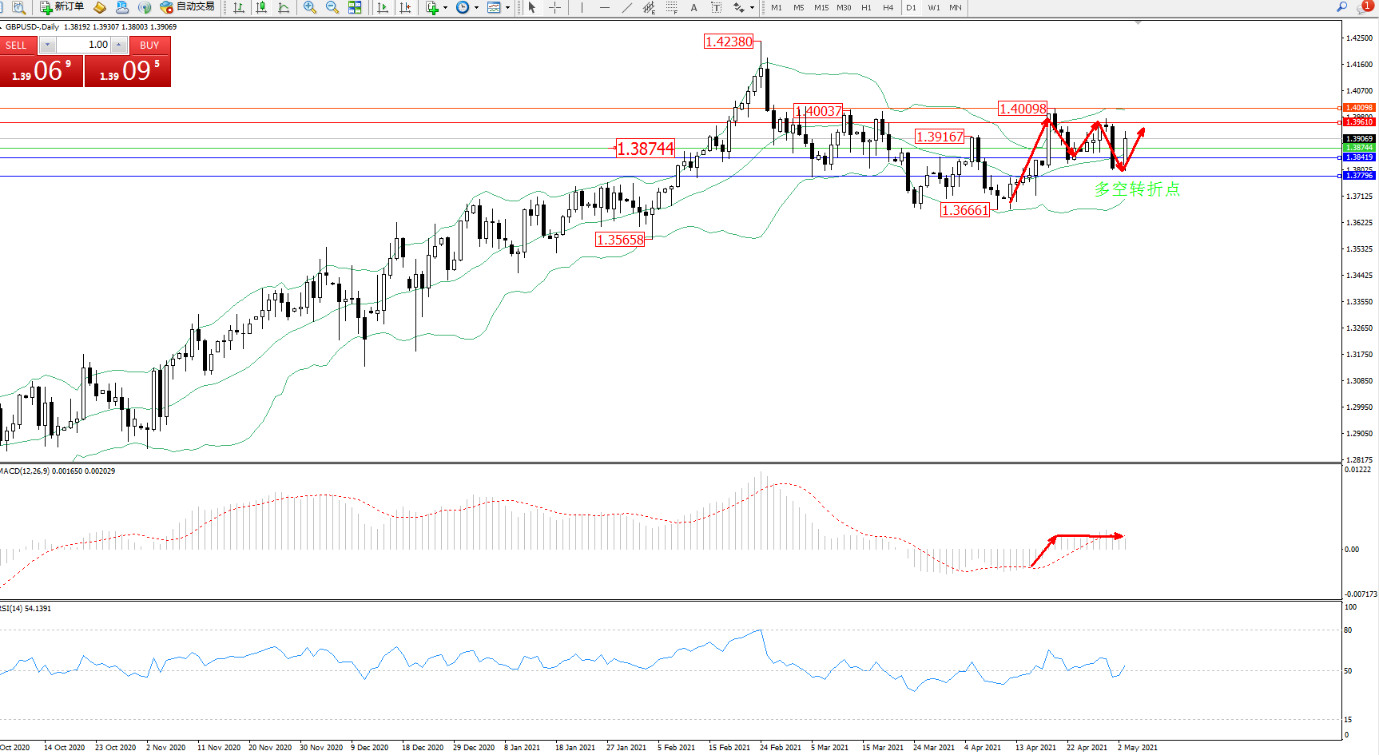Switch to the W1 timeframe
This screenshot has width=1379, height=755.
[x=933, y=7]
